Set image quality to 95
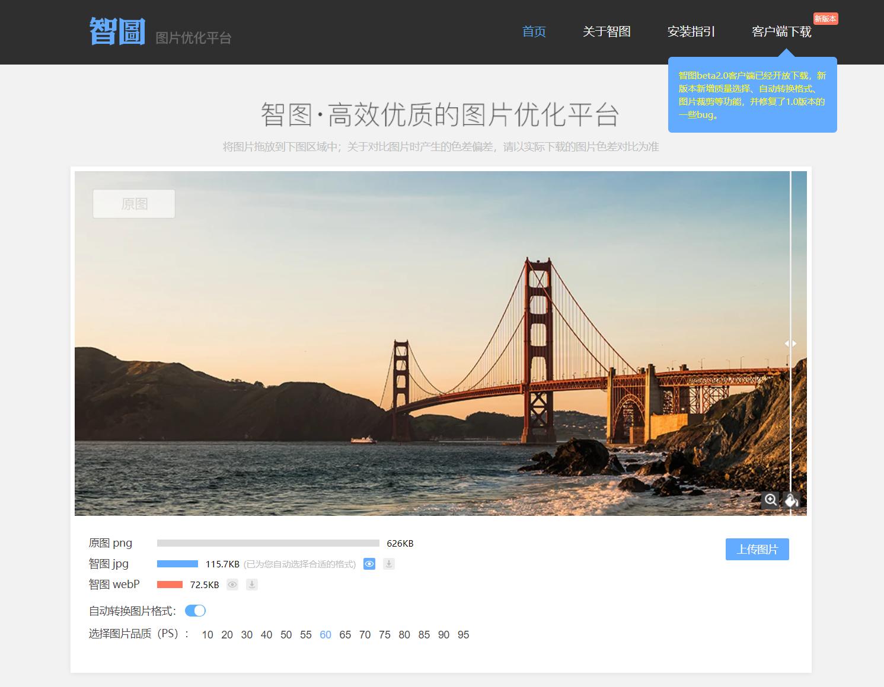This screenshot has height=687, width=884. (x=464, y=635)
